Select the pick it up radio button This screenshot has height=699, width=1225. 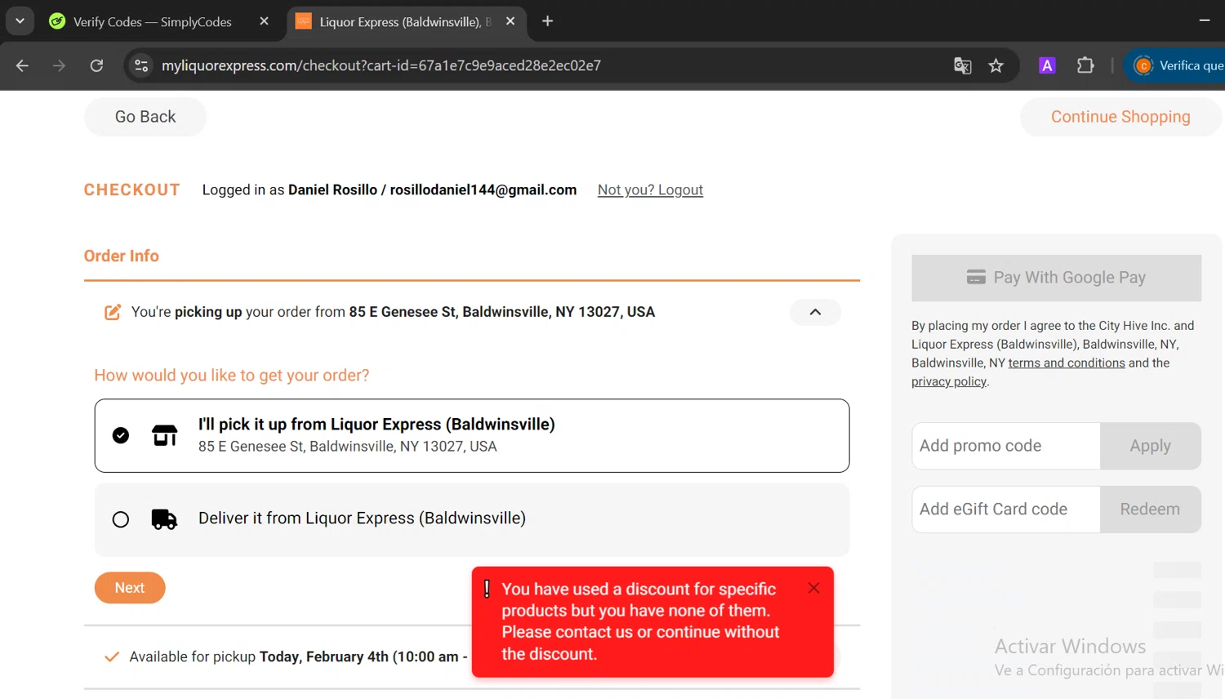coord(121,435)
